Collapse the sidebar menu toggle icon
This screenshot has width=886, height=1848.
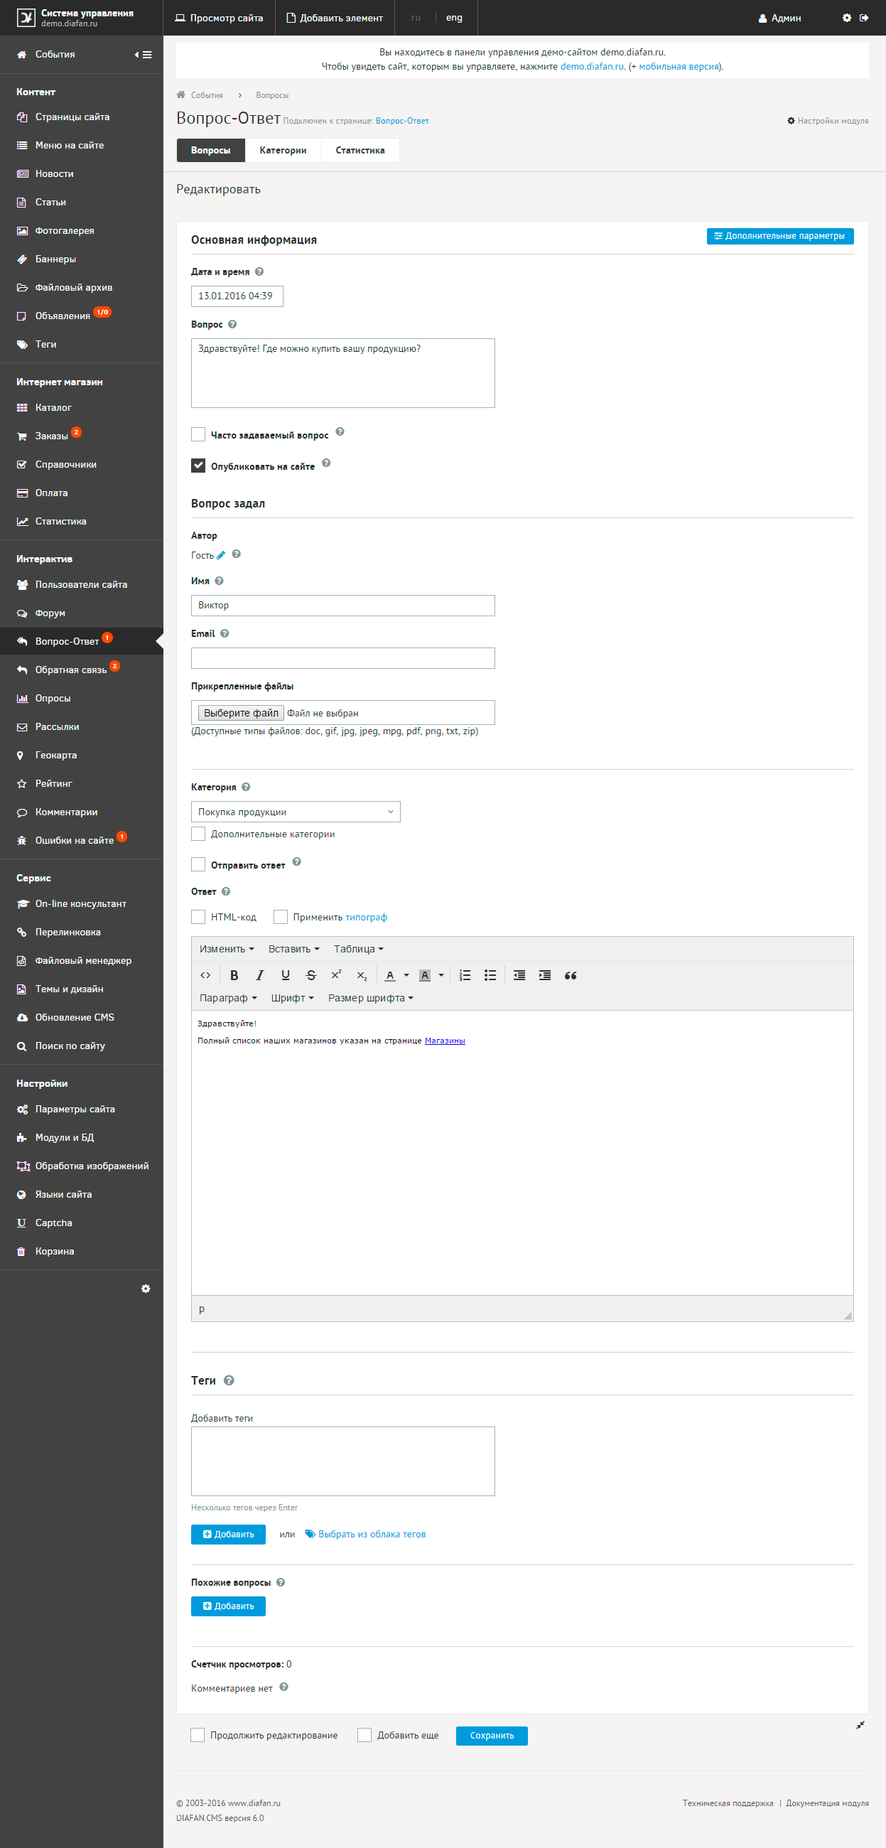144,55
